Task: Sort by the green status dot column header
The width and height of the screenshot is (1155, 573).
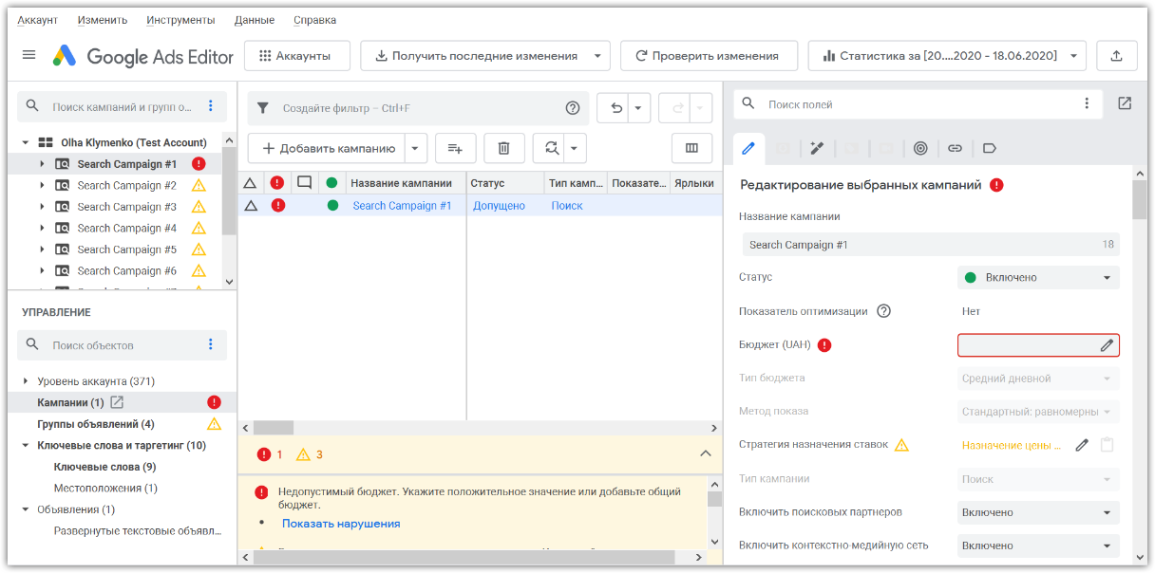Action: click(x=331, y=183)
